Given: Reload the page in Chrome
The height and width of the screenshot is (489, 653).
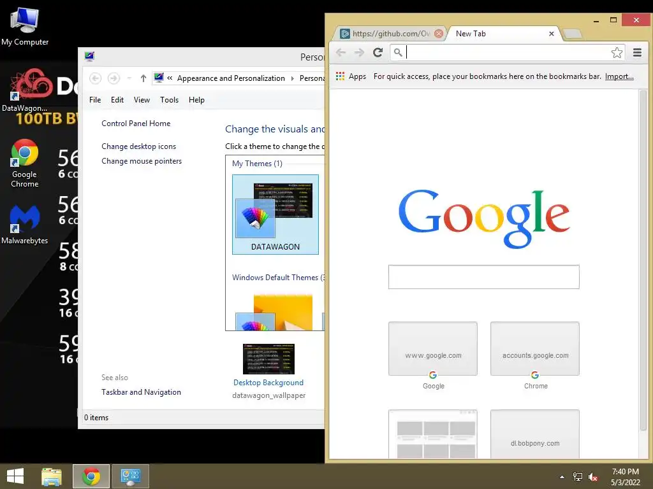Looking at the screenshot, I should [378, 52].
